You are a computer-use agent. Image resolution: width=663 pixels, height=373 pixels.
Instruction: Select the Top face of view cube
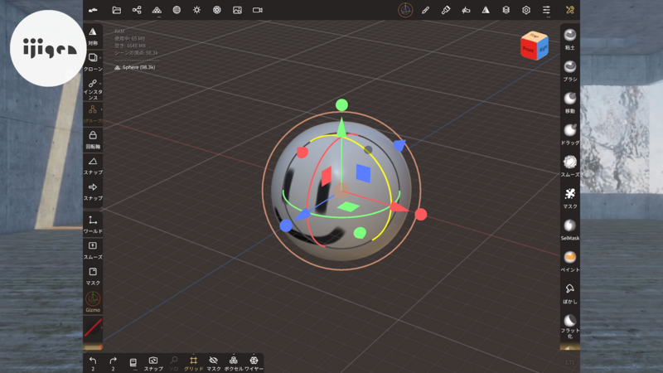[535, 36]
